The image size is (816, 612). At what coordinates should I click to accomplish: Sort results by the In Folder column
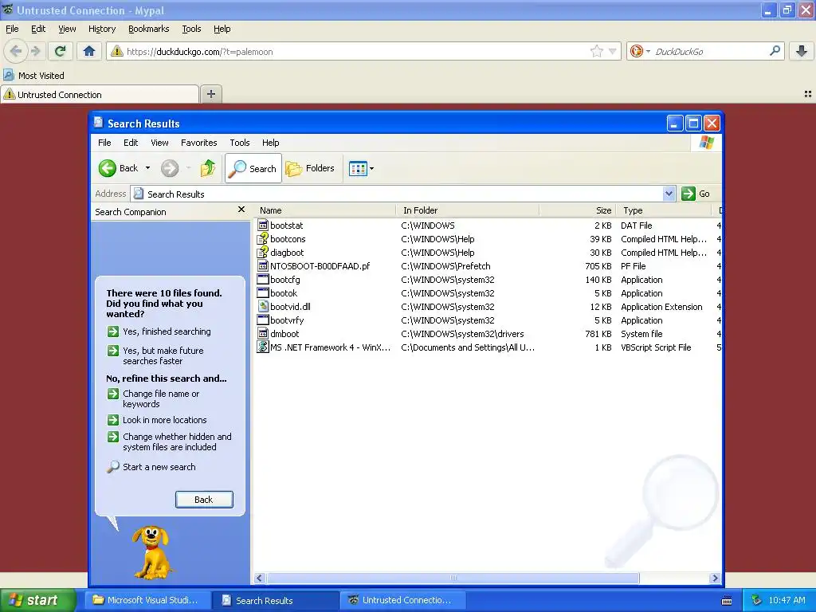(x=467, y=210)
